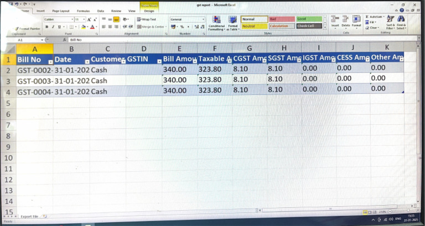425x226 pixels.
Task: Align text to the right
Action: [116, 27]
